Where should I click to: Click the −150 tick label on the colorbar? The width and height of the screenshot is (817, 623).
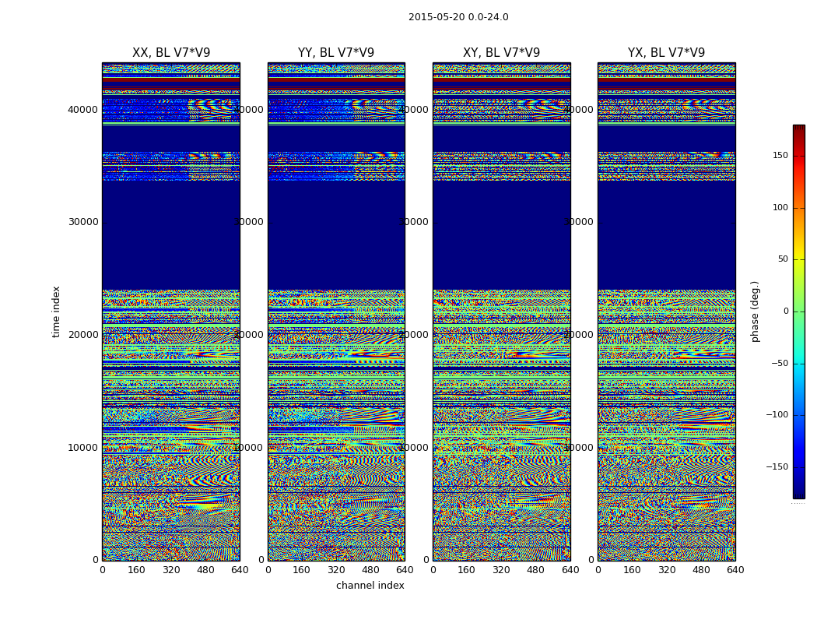click(x=777, y=467)
